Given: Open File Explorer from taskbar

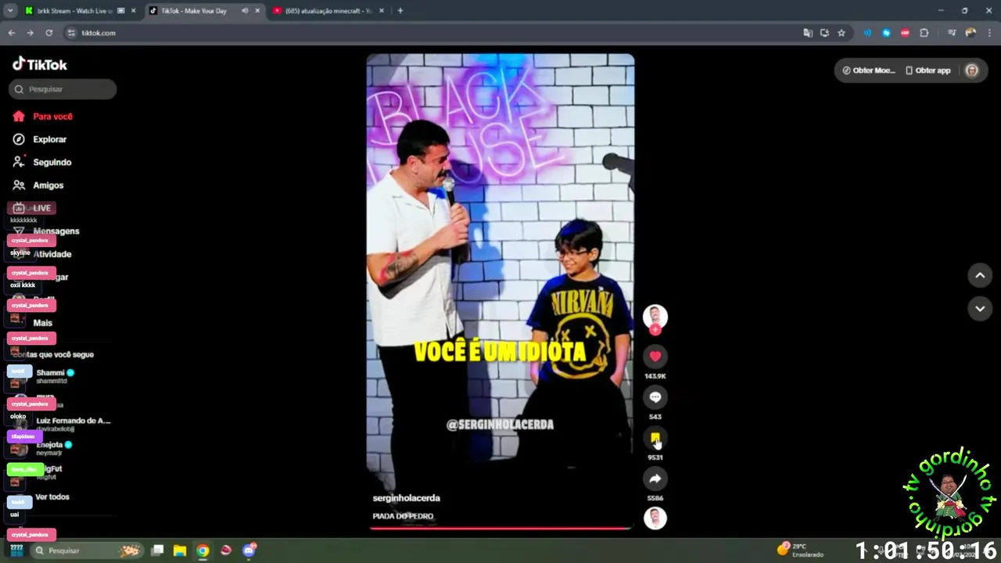Looking at the screenshot, I should (180, 550).
